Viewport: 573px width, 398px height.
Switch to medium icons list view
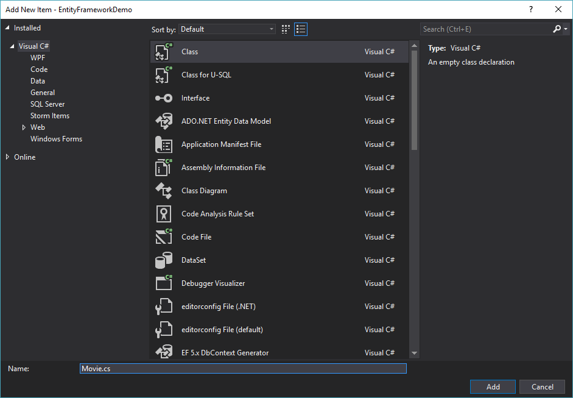(x=301, y=29)
